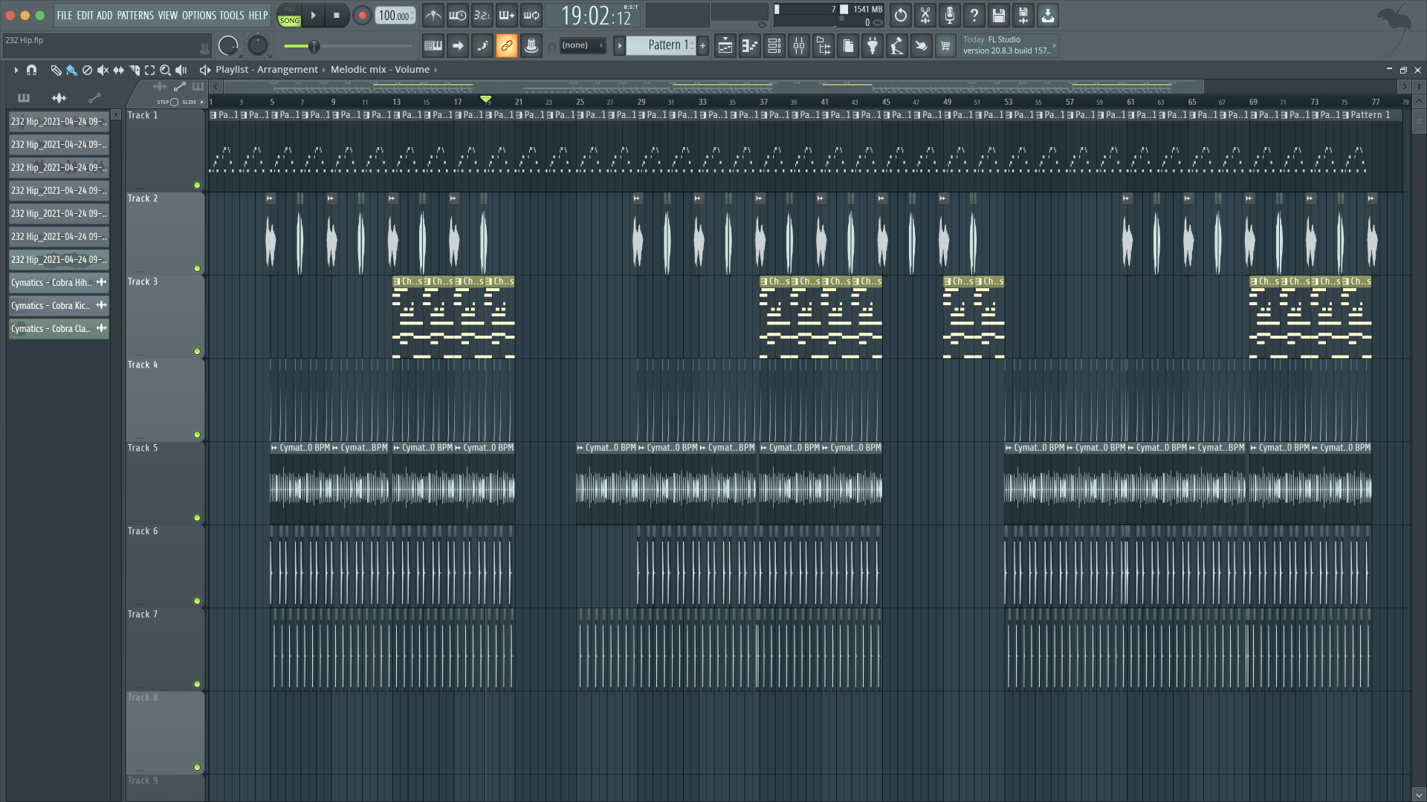Open the Channel rack icon
The image size is (1427, 802).
(774, 46)
